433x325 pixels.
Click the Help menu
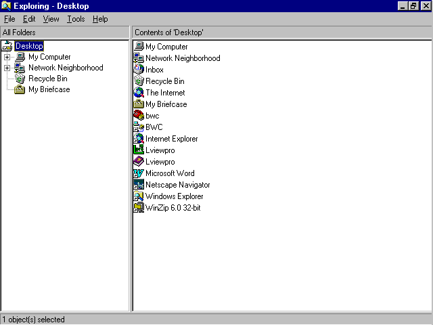click(x=100, y=19)
